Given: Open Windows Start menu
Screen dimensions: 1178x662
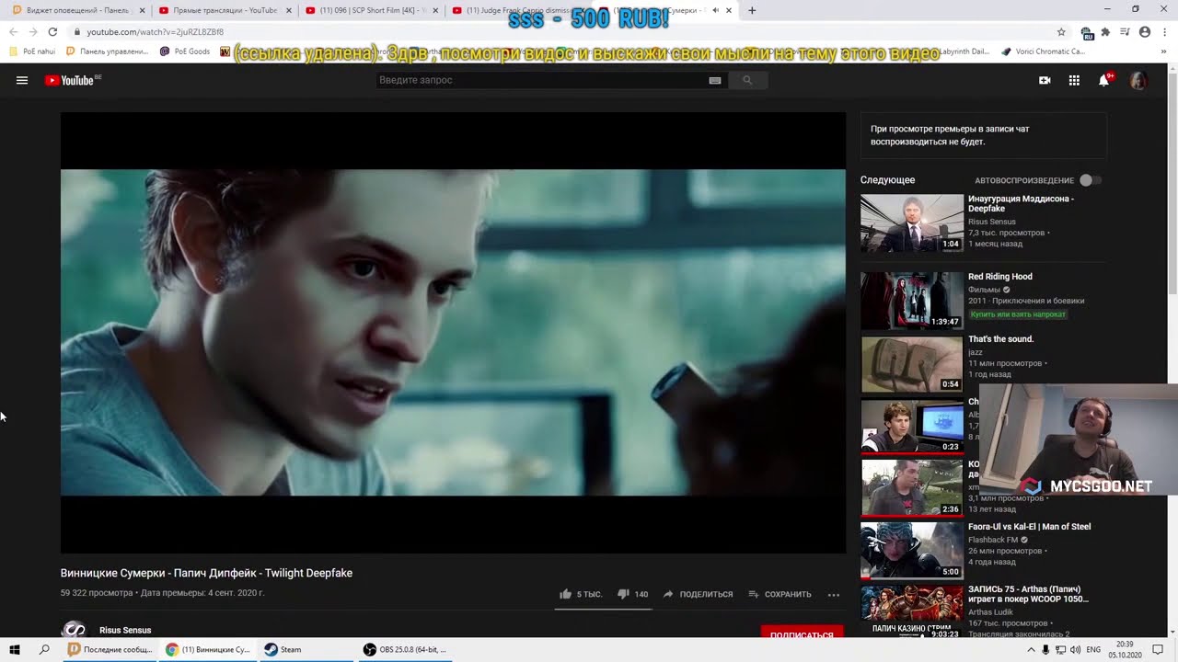Looking at the screenshot, I should point(15,649).
